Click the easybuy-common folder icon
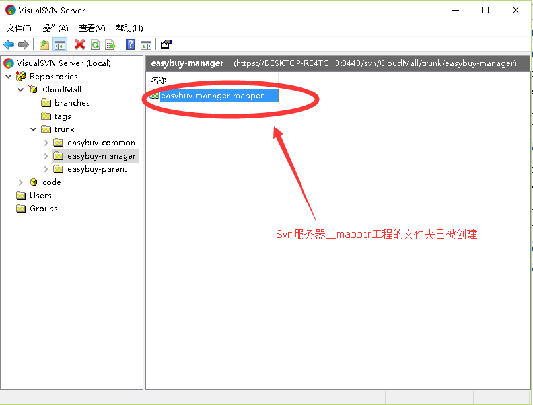 59,143
